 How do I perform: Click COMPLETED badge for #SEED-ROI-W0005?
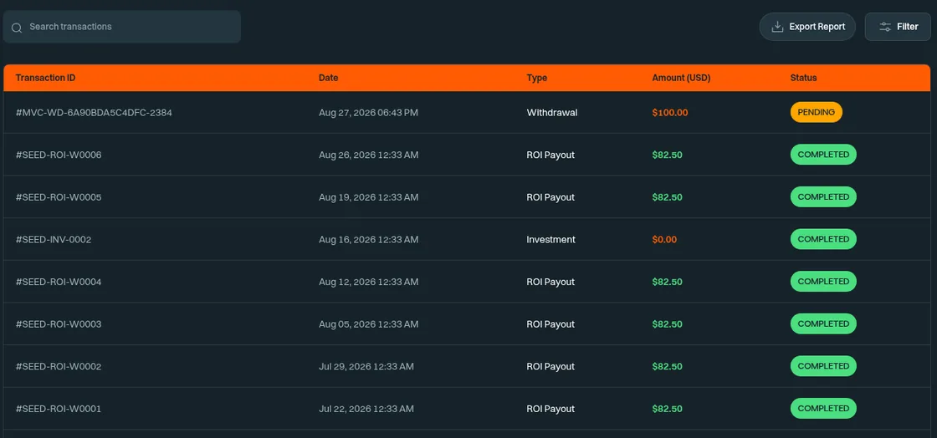pos(823,197)
